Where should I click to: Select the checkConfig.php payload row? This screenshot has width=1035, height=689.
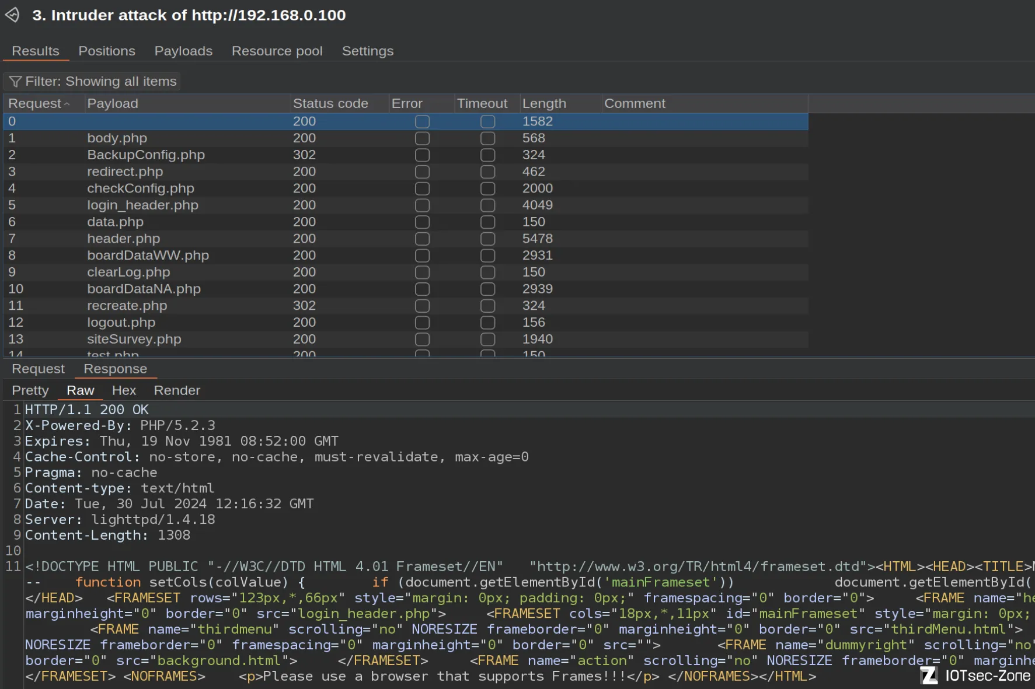[x=406, y=188]
